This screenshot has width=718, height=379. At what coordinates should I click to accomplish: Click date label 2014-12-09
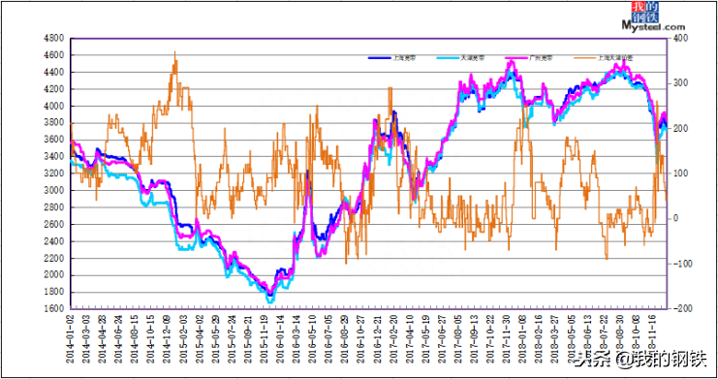coord(167,338)
